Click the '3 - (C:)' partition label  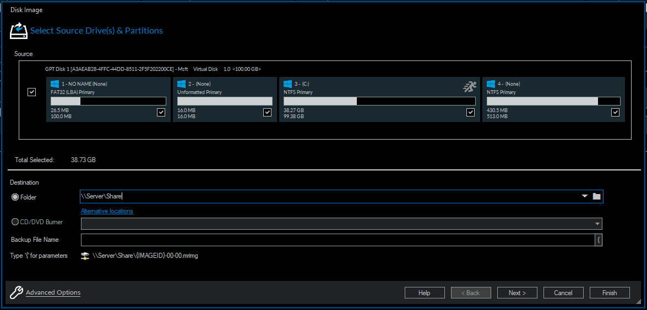302,84
